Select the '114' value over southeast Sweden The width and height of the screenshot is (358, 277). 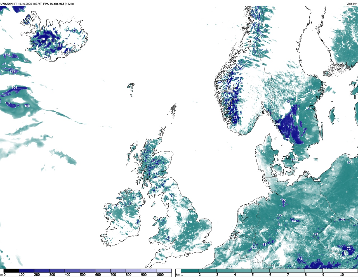[x=309, y=108]
